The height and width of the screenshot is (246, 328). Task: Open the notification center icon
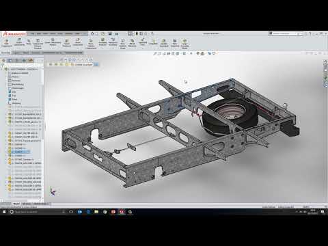point(323,212)
